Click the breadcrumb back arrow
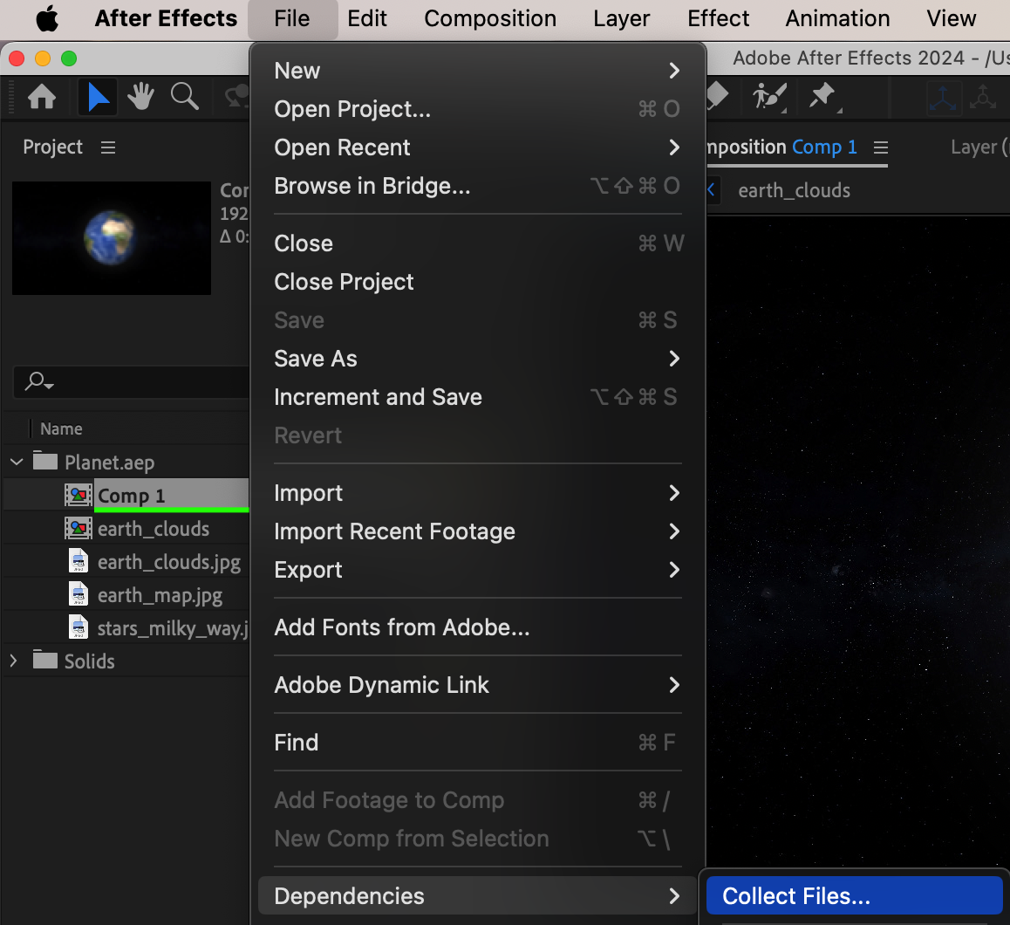Viewport: 1010px width, 925px height. pos(711,190)
